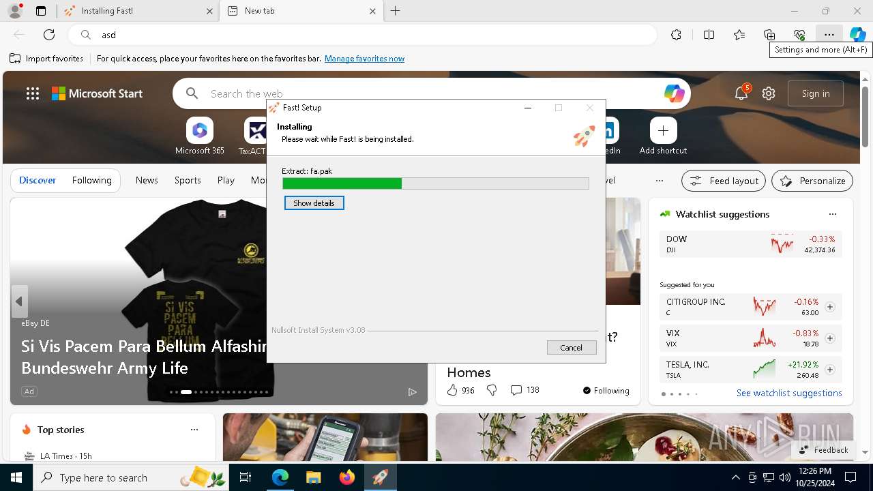This screenshot has width=873, height=491.
Task: Open the DOW watchlist row
Action: coord(750,244)
